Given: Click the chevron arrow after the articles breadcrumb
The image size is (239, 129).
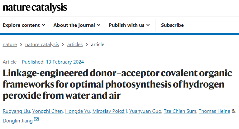Looking at the screenshot, I should (87, 45).
